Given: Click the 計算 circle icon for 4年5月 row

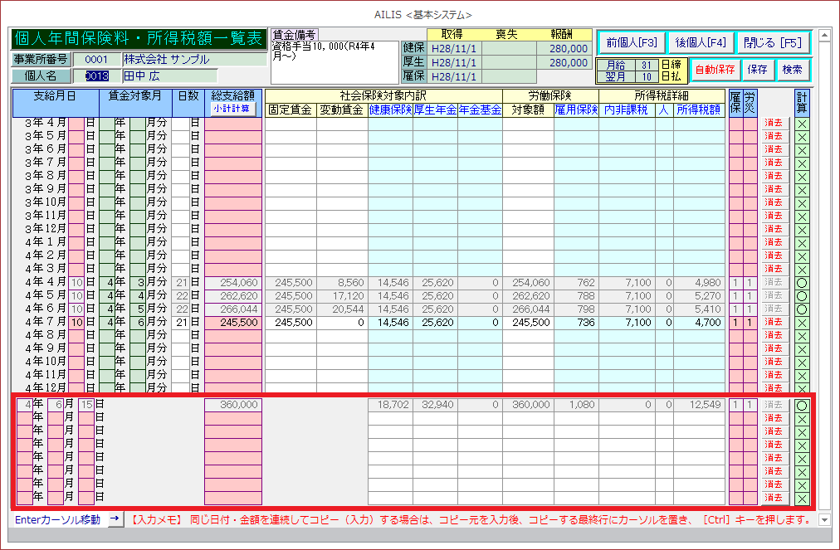Looking at the screenshot, I should click(x=802, y=295).
